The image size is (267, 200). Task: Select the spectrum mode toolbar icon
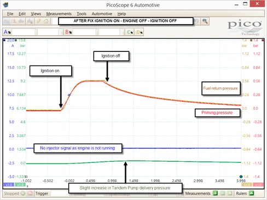pos(21,21)
